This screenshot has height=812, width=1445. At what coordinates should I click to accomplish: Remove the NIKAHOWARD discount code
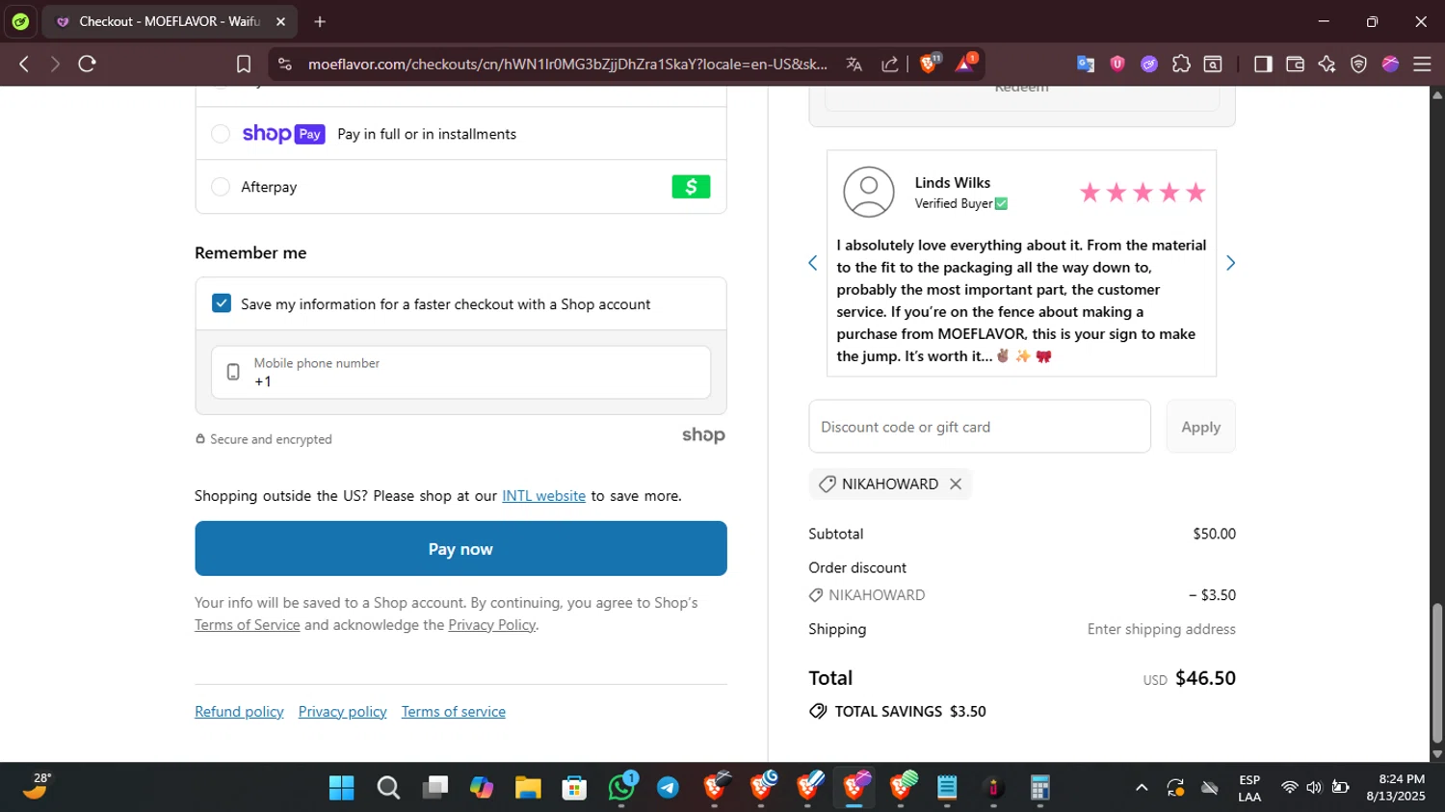[956, 484]
